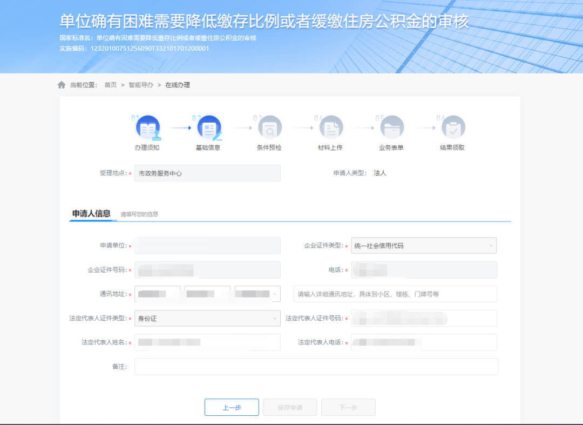Click the 结果领取 checkmark step icon
583x425 pixels.
click(453, 128)
